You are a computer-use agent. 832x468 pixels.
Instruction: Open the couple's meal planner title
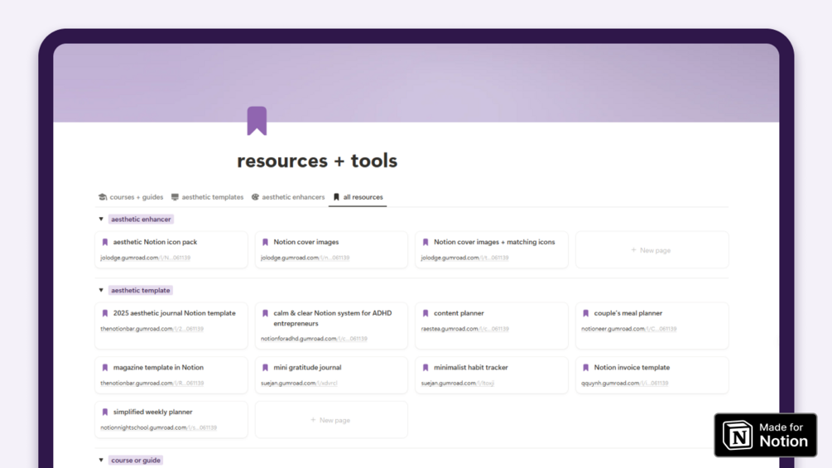click(x=628, y=313)
